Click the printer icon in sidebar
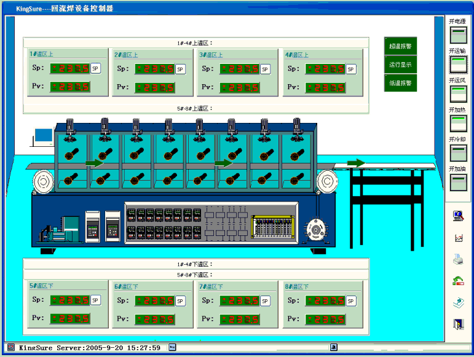 [458, 259]
